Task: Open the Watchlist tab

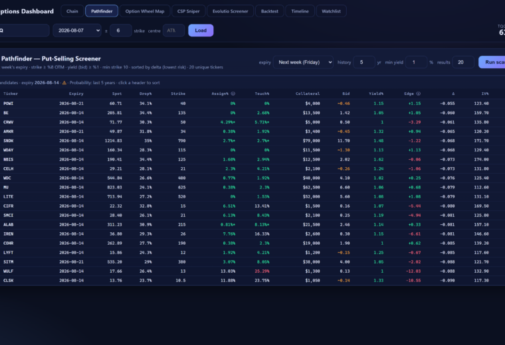Action: pyautogui.click(x=331, y=11)
